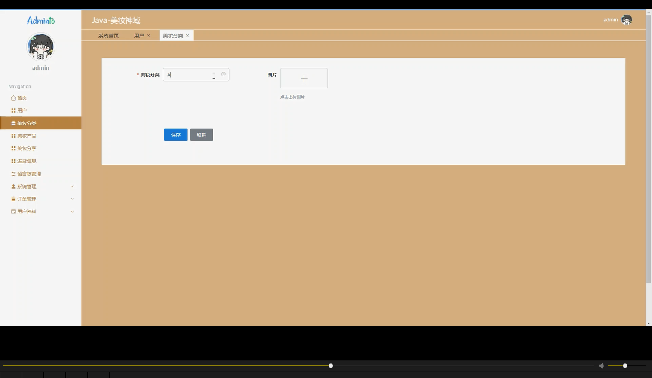Click the 美妆分类 sidebar icon

(13, 123)
